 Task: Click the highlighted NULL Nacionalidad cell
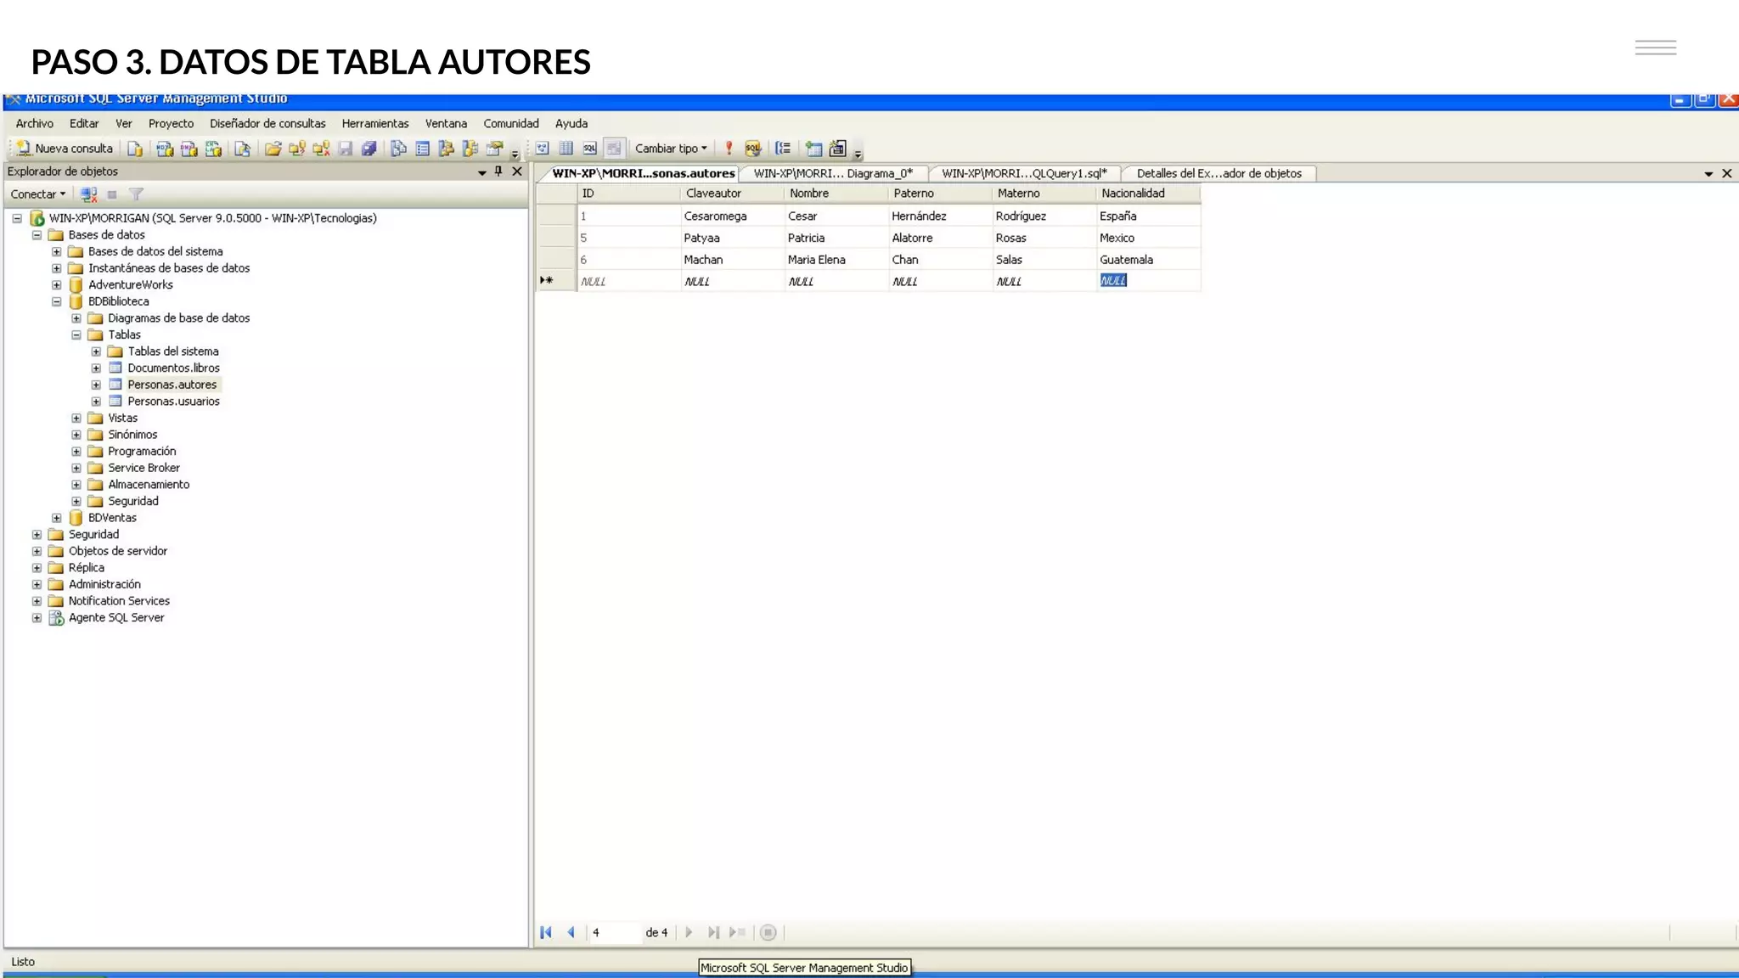pyautogui.click(x=1148, y=281)
